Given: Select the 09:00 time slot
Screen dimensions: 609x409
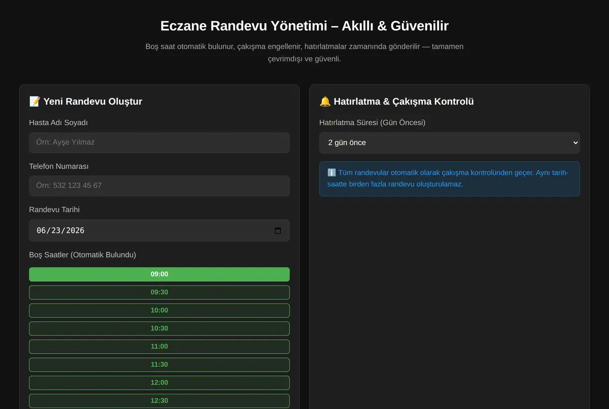Looking at the screenshot, I should (159, 274).
